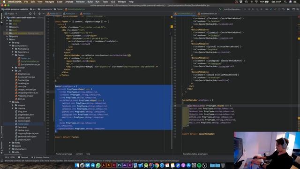Open Adobe Illustrator from the dock
Screen dimensions: 300x169
pyautogui.click(x=109, y=165)
